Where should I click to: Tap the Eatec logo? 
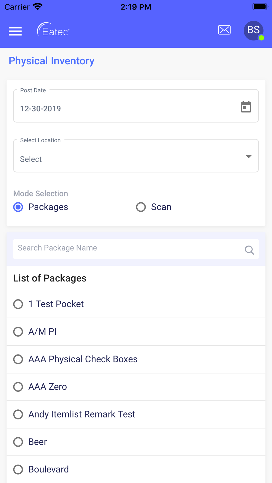pos(53,30)
